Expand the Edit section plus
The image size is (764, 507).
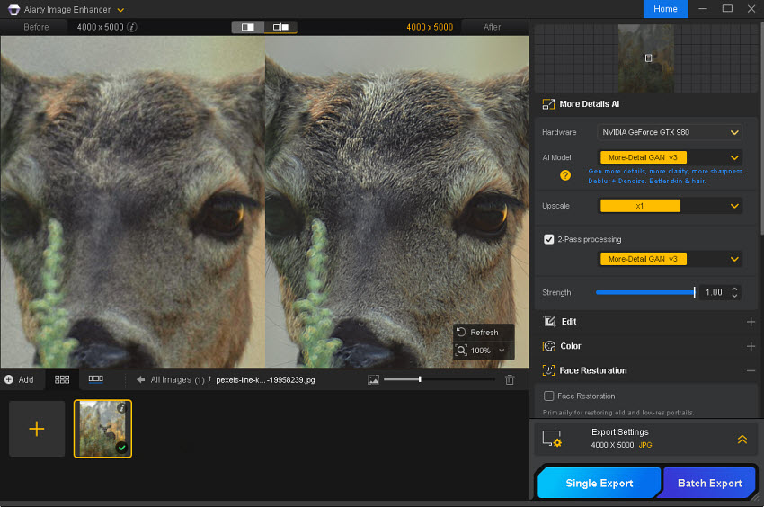click(x=751, y=322)
